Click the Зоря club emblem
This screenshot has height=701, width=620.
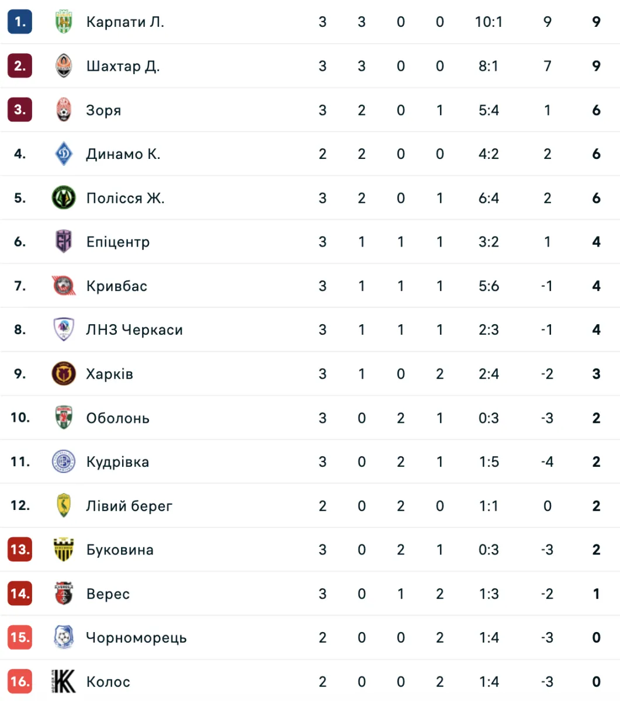[x=64, y=110]
